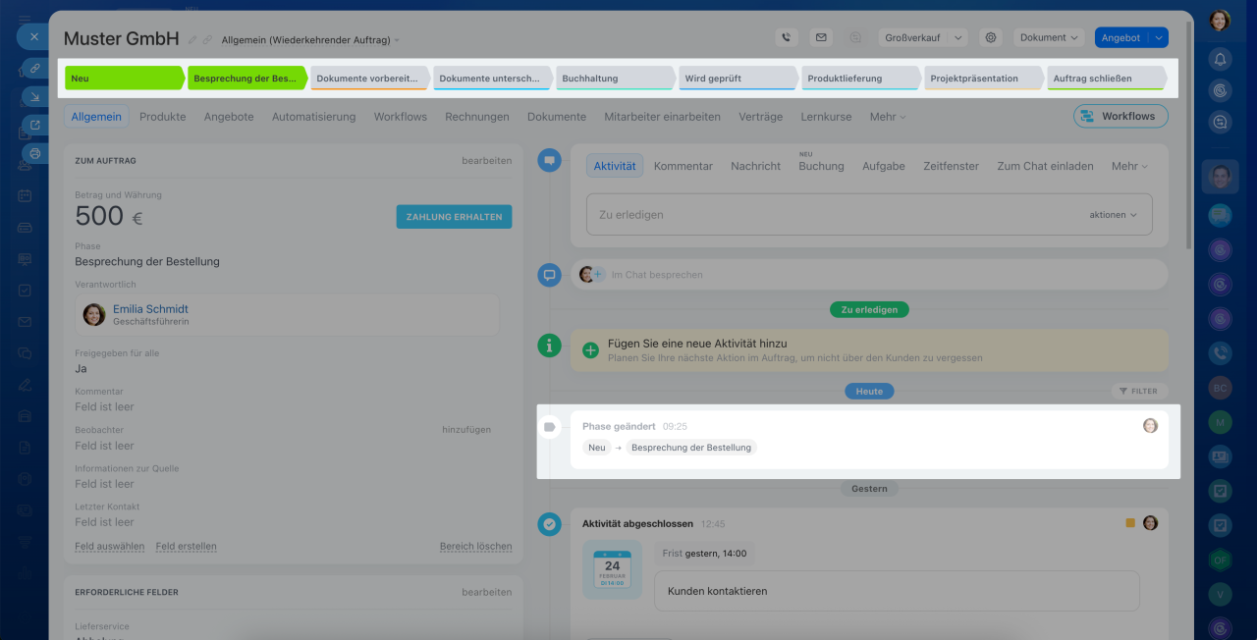Expand the arrow next to Angebot button
Screen dimensions: 1257x640
(x=1159, y=37)
